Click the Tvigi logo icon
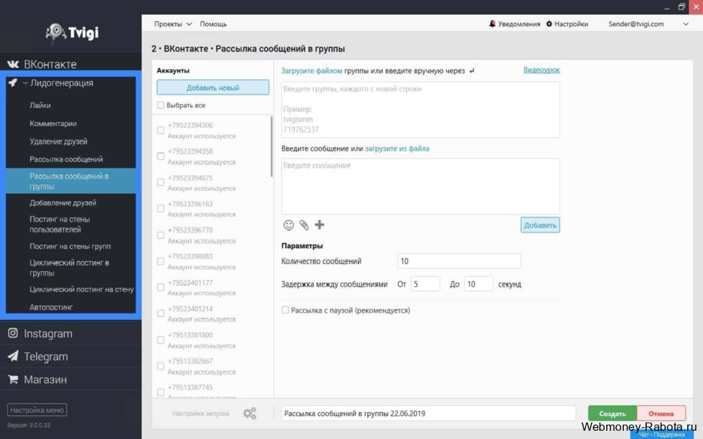The image size is (703, 439). [x=56, y=32]
